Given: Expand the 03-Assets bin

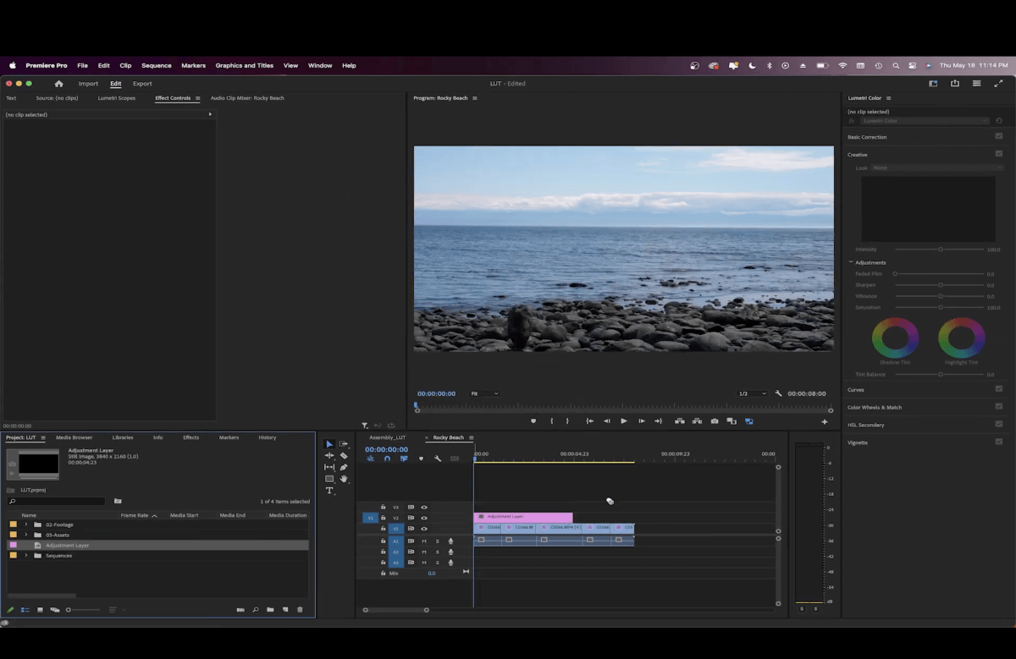Looking at the screenshot, I should [x=26, y=535].
